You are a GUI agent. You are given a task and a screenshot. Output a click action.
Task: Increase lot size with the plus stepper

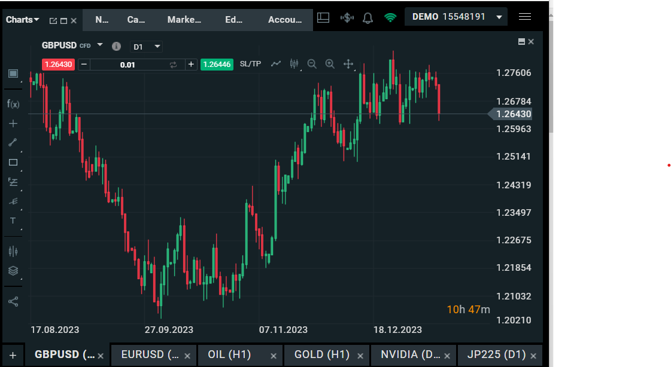191,64
